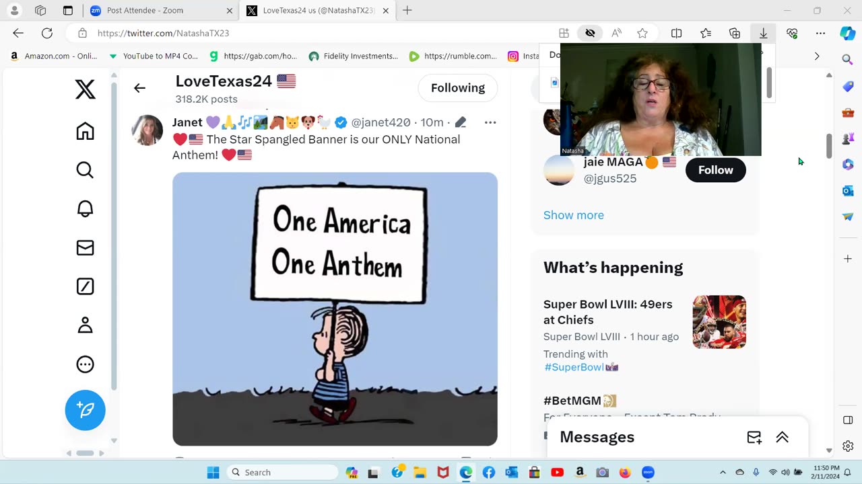
Task: Open Collections icon in toolbar
Action: [735, 33]
